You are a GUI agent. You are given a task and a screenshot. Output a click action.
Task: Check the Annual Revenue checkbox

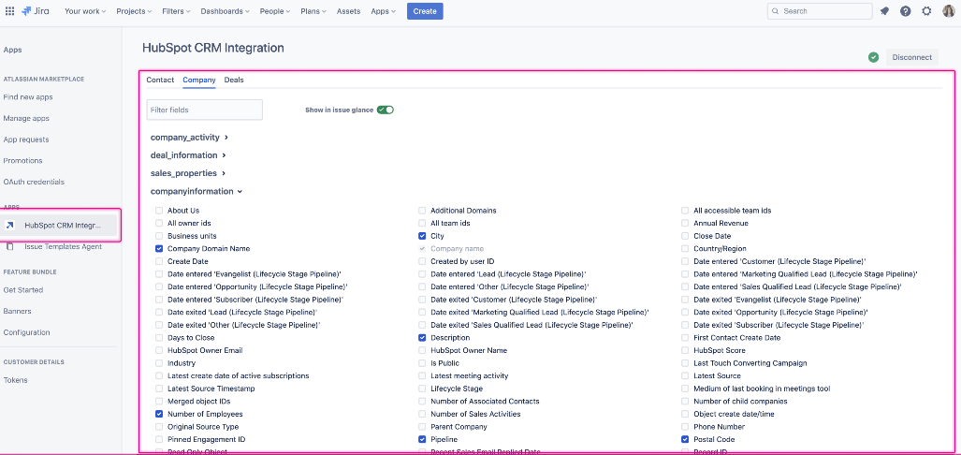pos(685,223)
